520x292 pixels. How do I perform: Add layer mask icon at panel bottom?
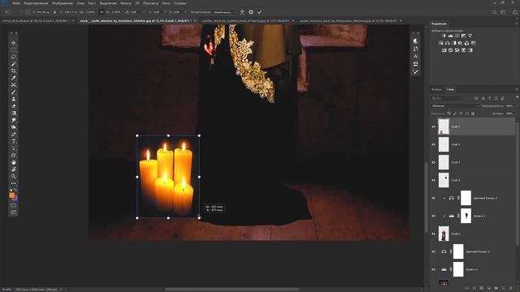tap(482, 289)
